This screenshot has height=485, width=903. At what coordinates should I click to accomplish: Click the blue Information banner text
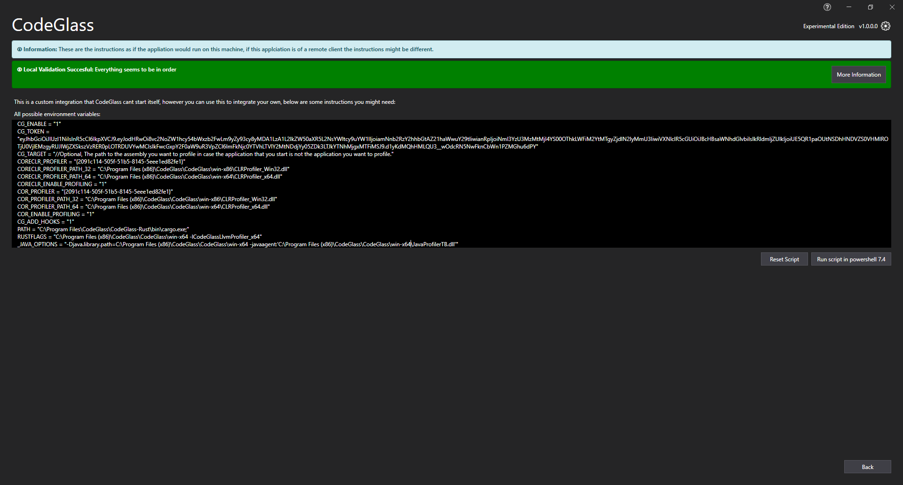(x=225, y=49)
